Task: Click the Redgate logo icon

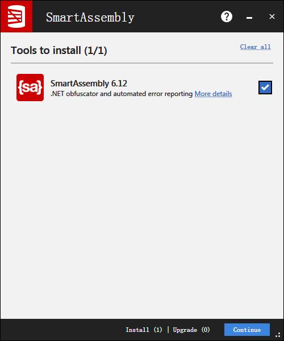Action: tap(16, 16)
